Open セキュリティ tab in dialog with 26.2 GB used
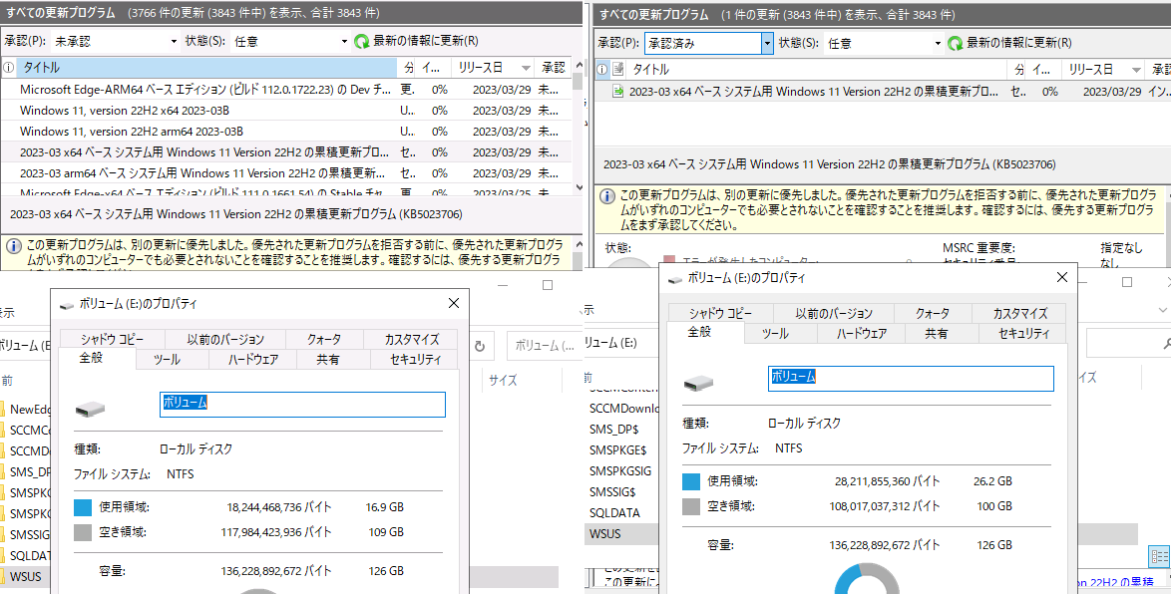The height and width of the screenshot is (594, 1173). pyautogui.click(x=1023, y=333)
